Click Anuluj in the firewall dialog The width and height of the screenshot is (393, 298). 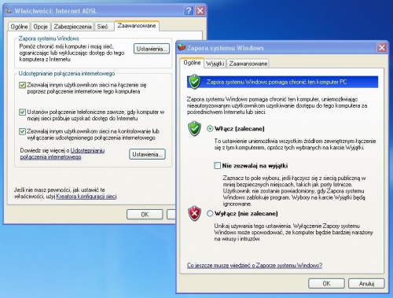[x=366, y=283]
